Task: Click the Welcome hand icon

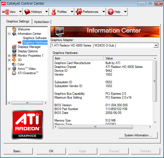Action: [x=14, y=29]
